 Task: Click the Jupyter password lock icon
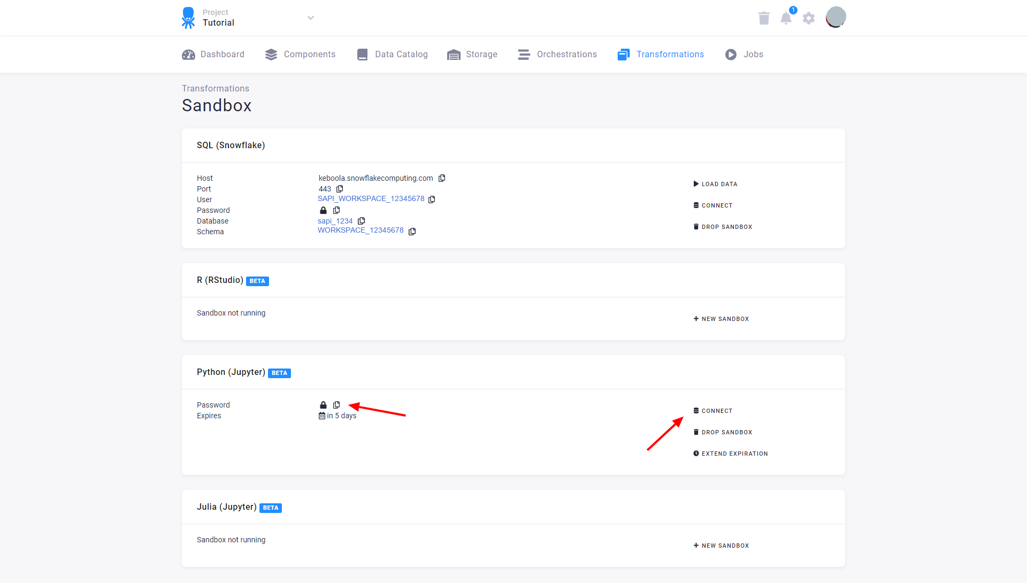point(323,405)
